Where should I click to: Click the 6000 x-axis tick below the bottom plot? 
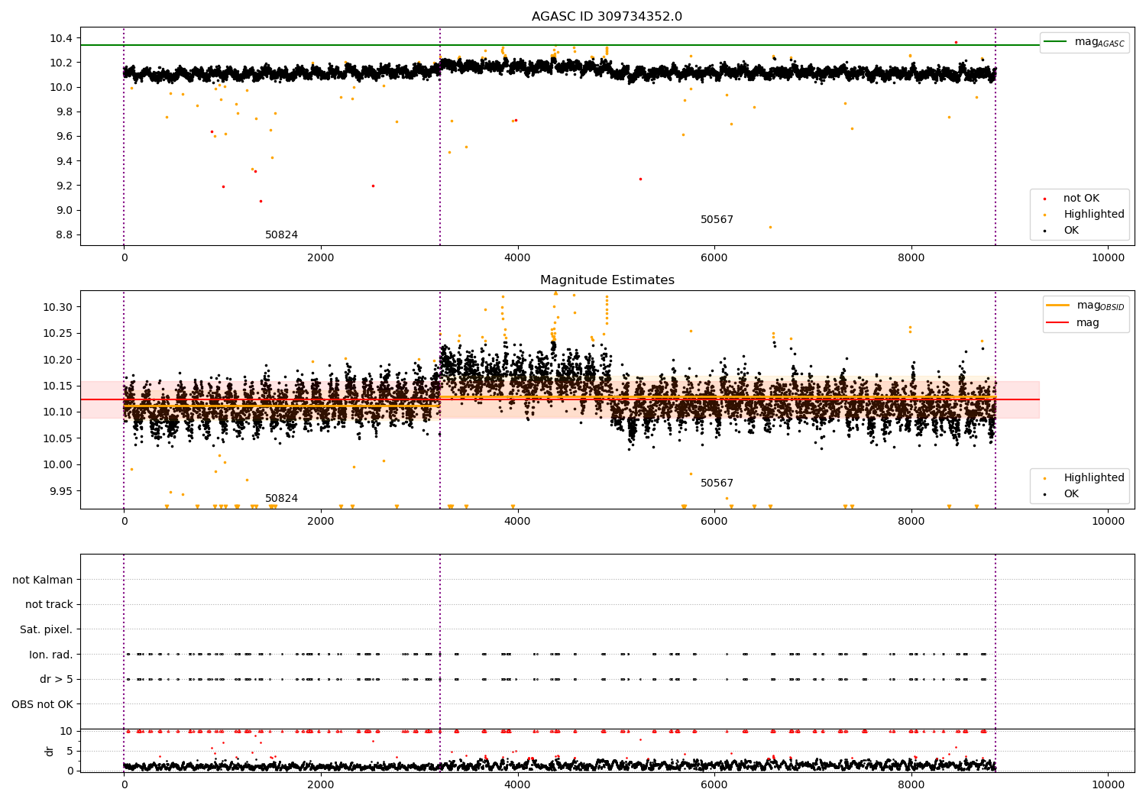714,785
